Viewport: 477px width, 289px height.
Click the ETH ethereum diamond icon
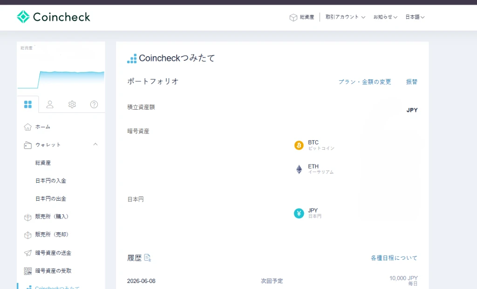(299, 169)
